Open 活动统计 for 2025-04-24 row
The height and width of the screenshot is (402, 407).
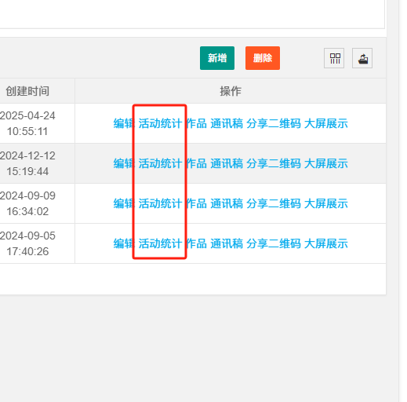click(160, 123)
